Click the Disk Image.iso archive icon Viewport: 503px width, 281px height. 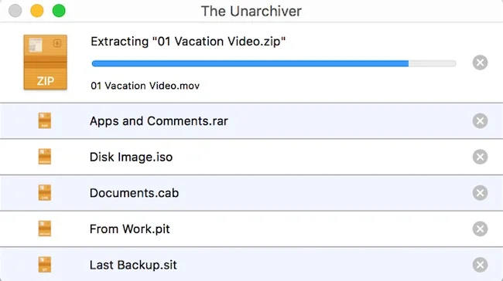[45, 157]
